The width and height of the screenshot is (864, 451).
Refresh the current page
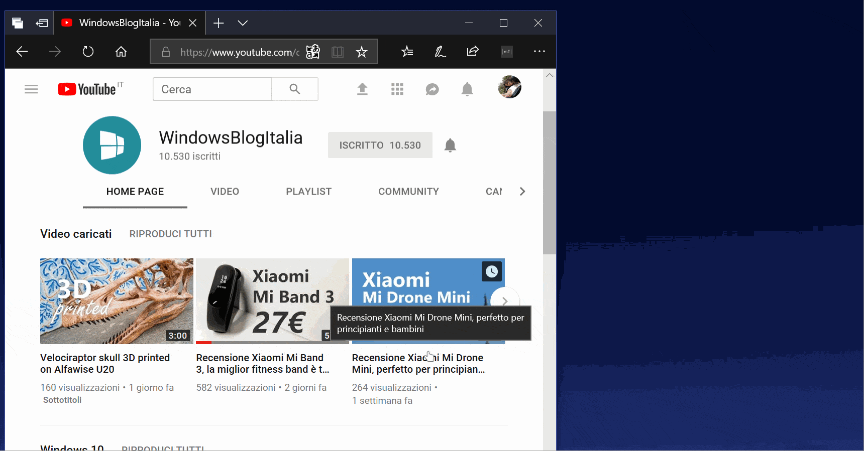coord(88,51)
